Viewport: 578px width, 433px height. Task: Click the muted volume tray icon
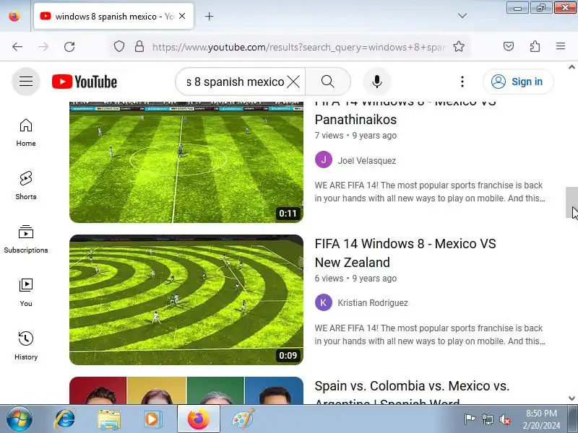pos(505,419)
